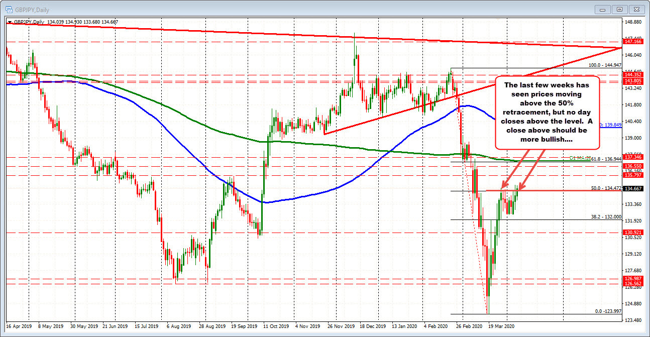Click the 124.880 value on price axis
650x337 pixels.
coord(633,303)
